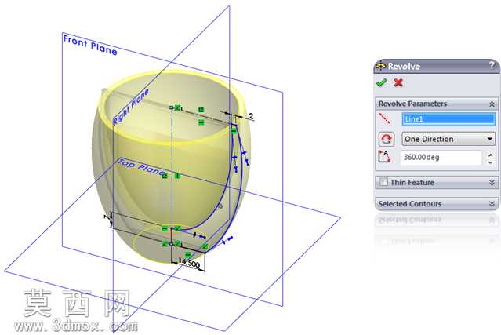Collapse the Revolve Parameters section
The width and height of the screenshot is (501, 335).
pyautogui.click(x=492, y=104)
